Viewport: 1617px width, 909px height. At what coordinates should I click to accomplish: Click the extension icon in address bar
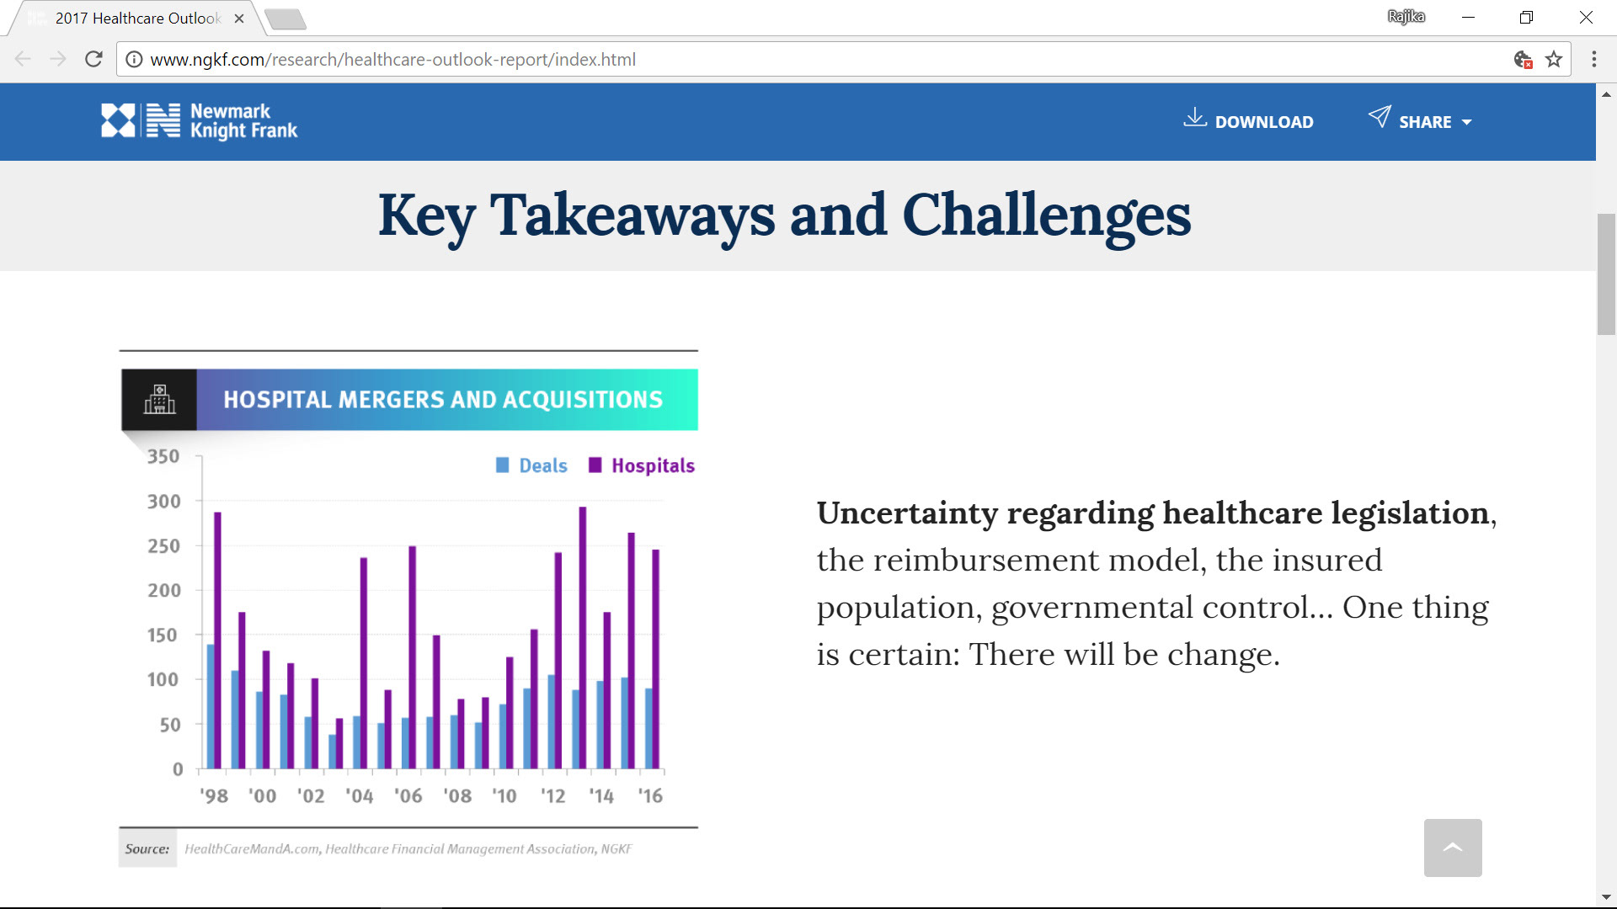point(1522,60)
